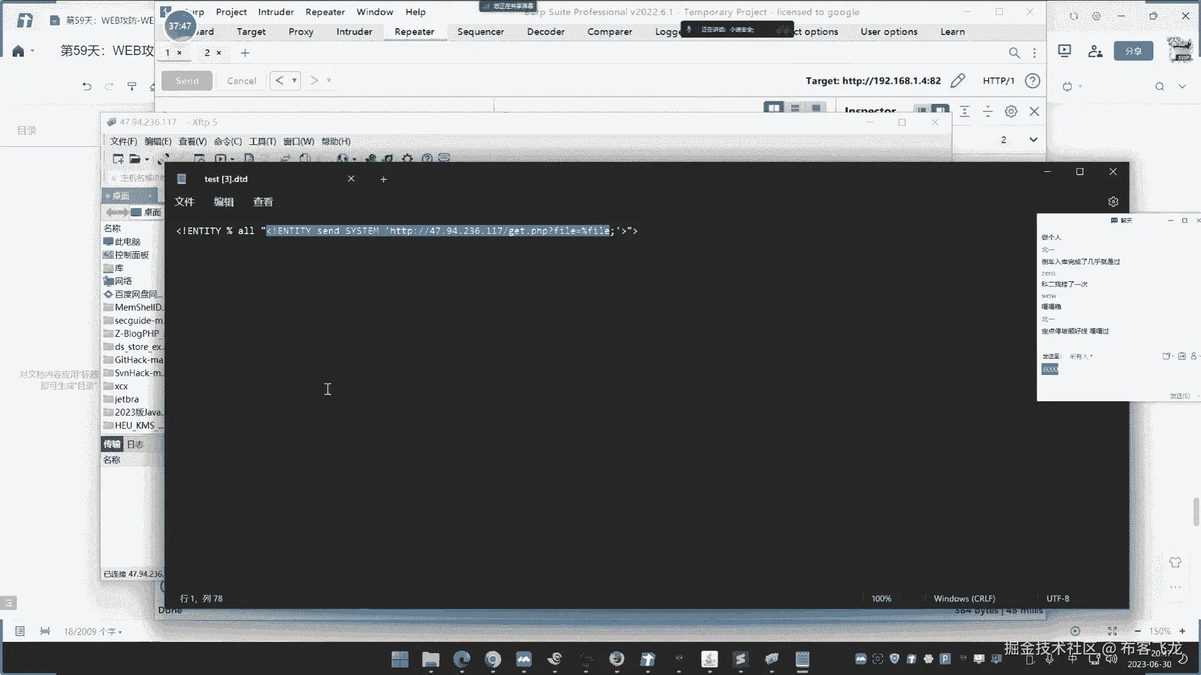Open the Sequencer tab in Burp
Viewport: 1201px width, 675px height.
point(480,32)
